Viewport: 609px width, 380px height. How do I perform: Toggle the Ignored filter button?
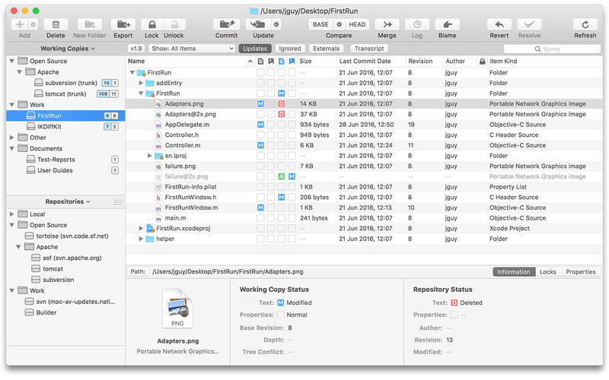(x=290, y=49)
